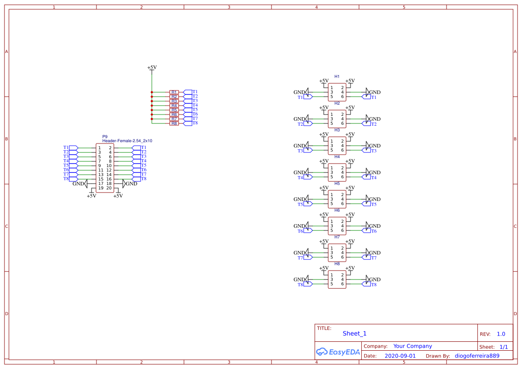Viewport: 522px width, 369px height.
Task: Select resistor R1
Action: [x=174, y=92]
